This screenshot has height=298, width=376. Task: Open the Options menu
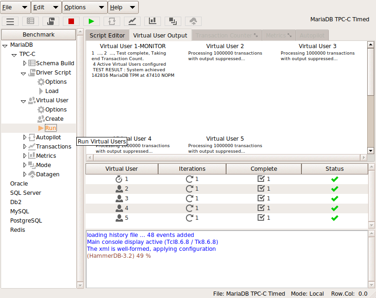click(85, 7)
